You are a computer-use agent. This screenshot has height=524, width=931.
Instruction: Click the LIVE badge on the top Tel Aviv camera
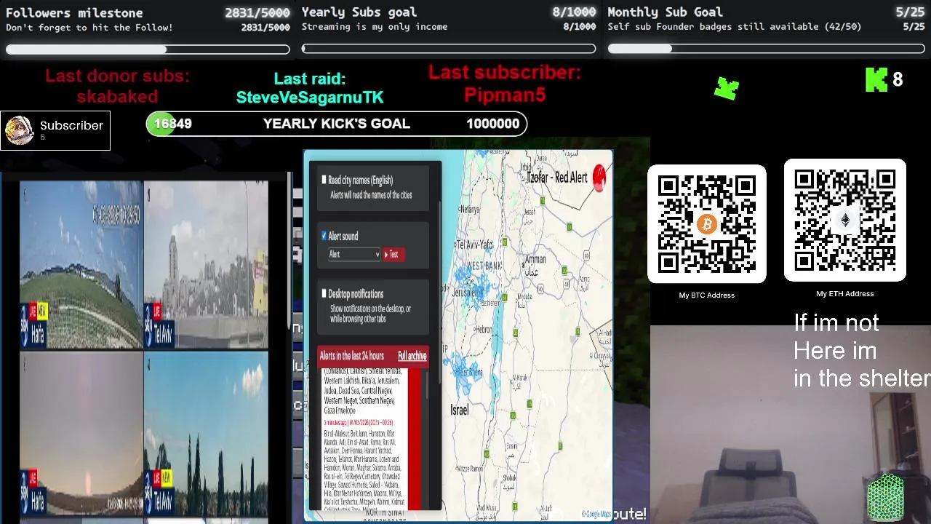tap(156, 311)
